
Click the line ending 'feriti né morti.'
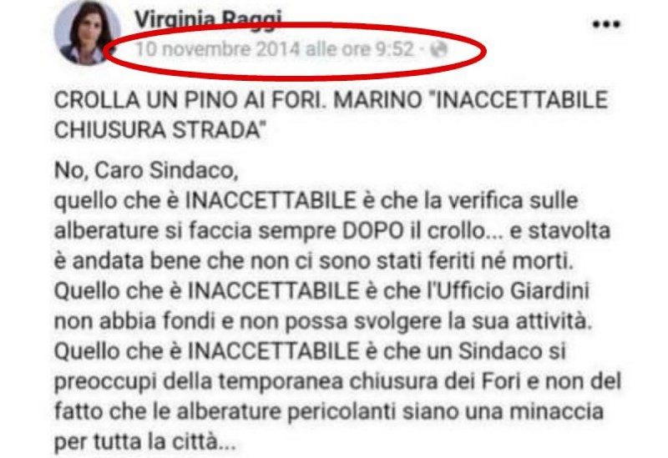[x=315, y=261]
